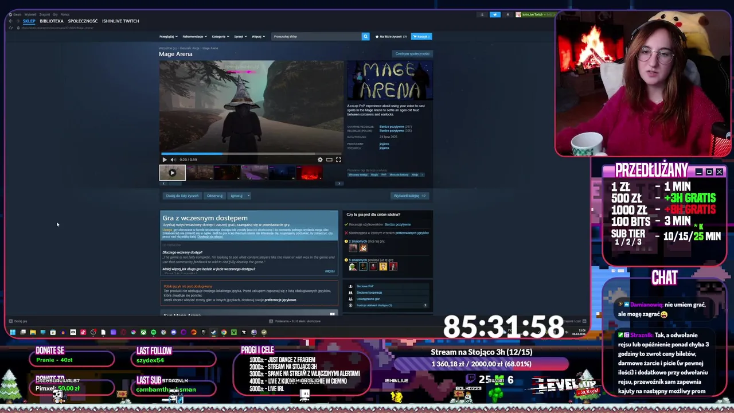
Task: Open fifth friend avatar who owns game
Action: [x=393, y=266]
